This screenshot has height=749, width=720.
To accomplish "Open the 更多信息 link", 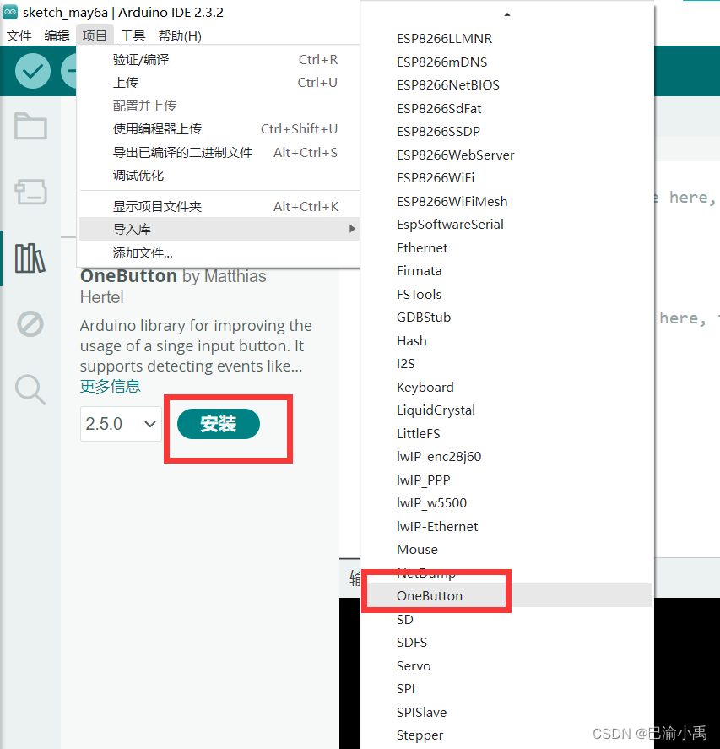I will pos(111,386).
